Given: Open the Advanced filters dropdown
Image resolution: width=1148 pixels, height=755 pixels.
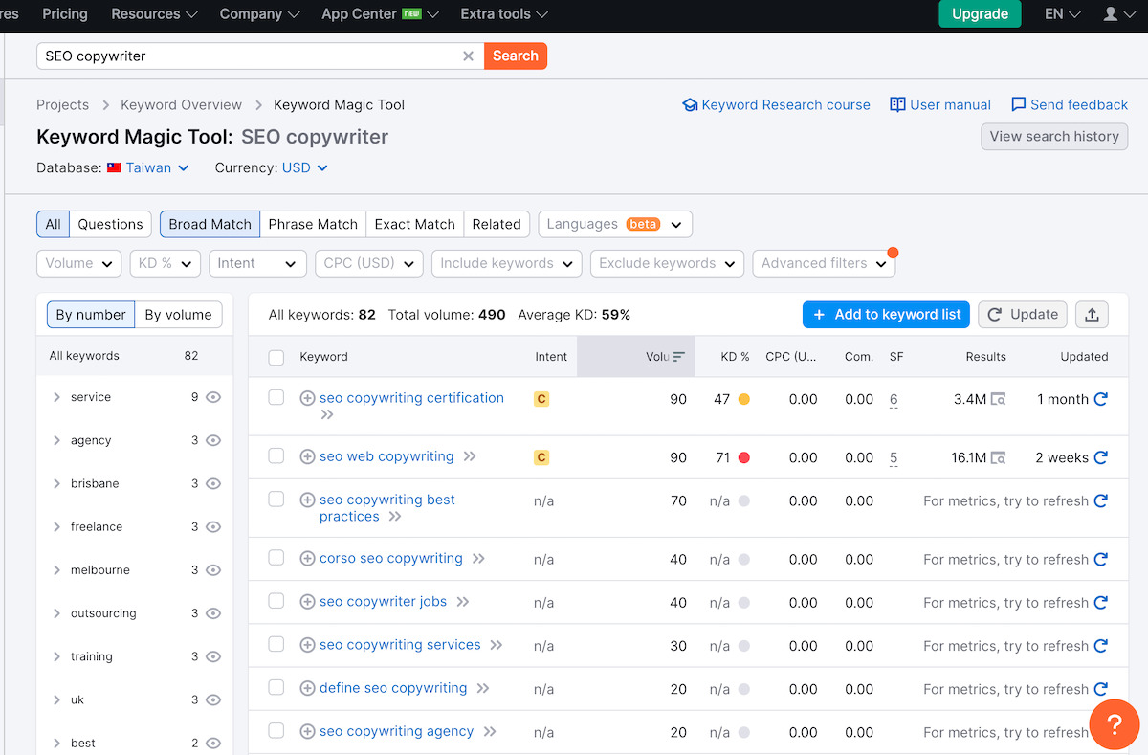Looking at the screenshot, I should point(825,263).
